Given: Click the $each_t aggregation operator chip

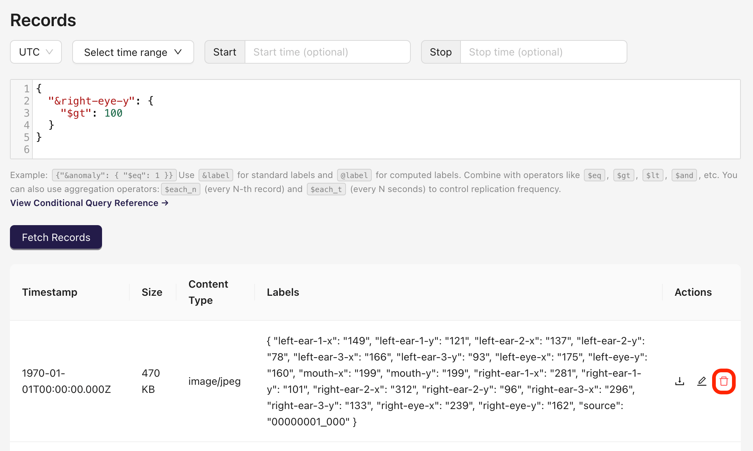Looking at the screenshot, I should point(326,189).
